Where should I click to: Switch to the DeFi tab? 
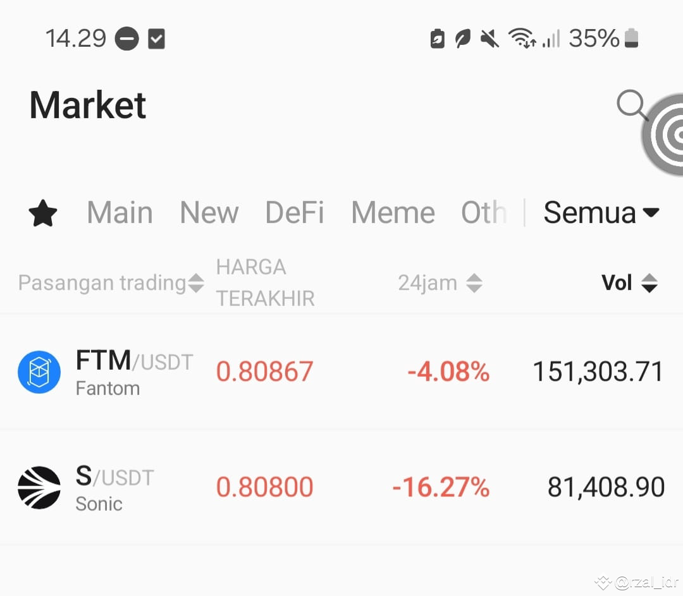point(294,213)
